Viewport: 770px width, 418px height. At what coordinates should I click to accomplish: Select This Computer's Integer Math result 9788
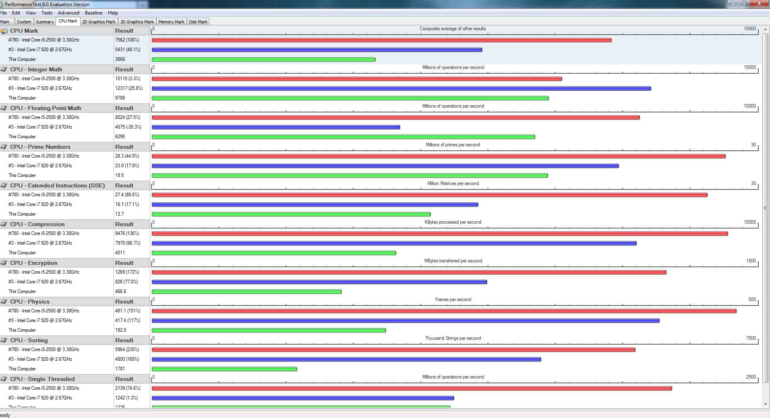120,98
